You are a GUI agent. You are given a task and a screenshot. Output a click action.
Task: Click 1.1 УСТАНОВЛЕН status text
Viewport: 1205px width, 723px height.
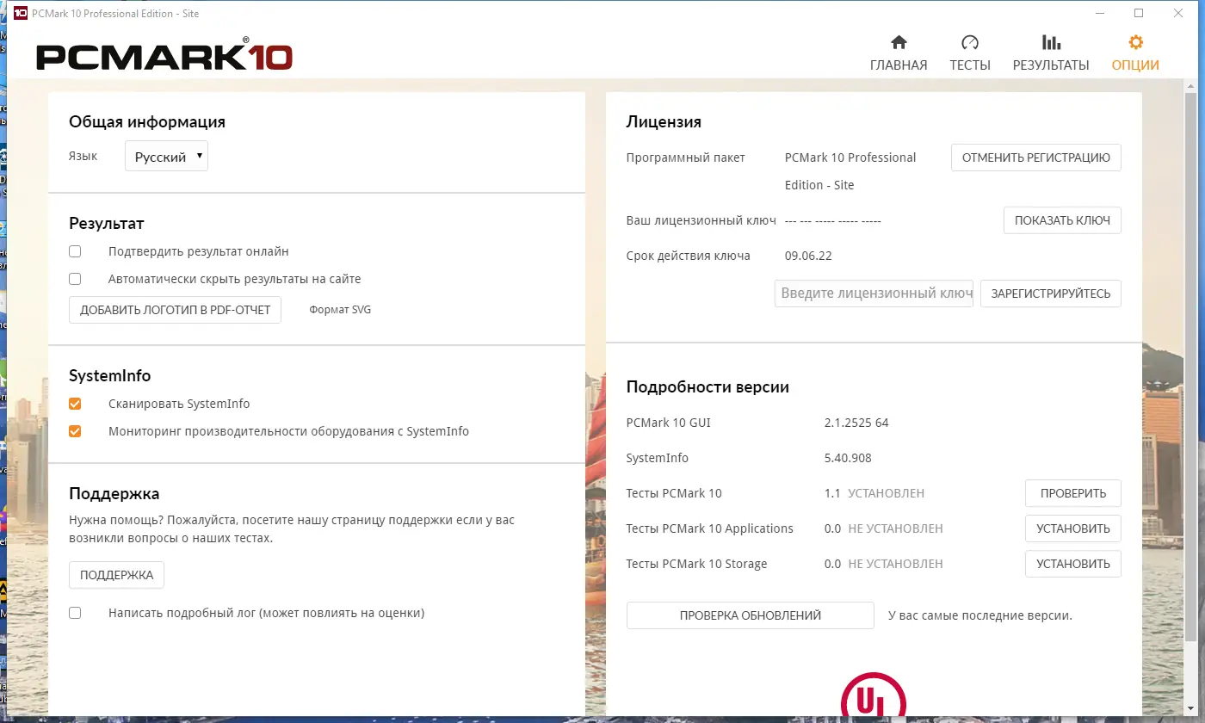tap(874, 493)
